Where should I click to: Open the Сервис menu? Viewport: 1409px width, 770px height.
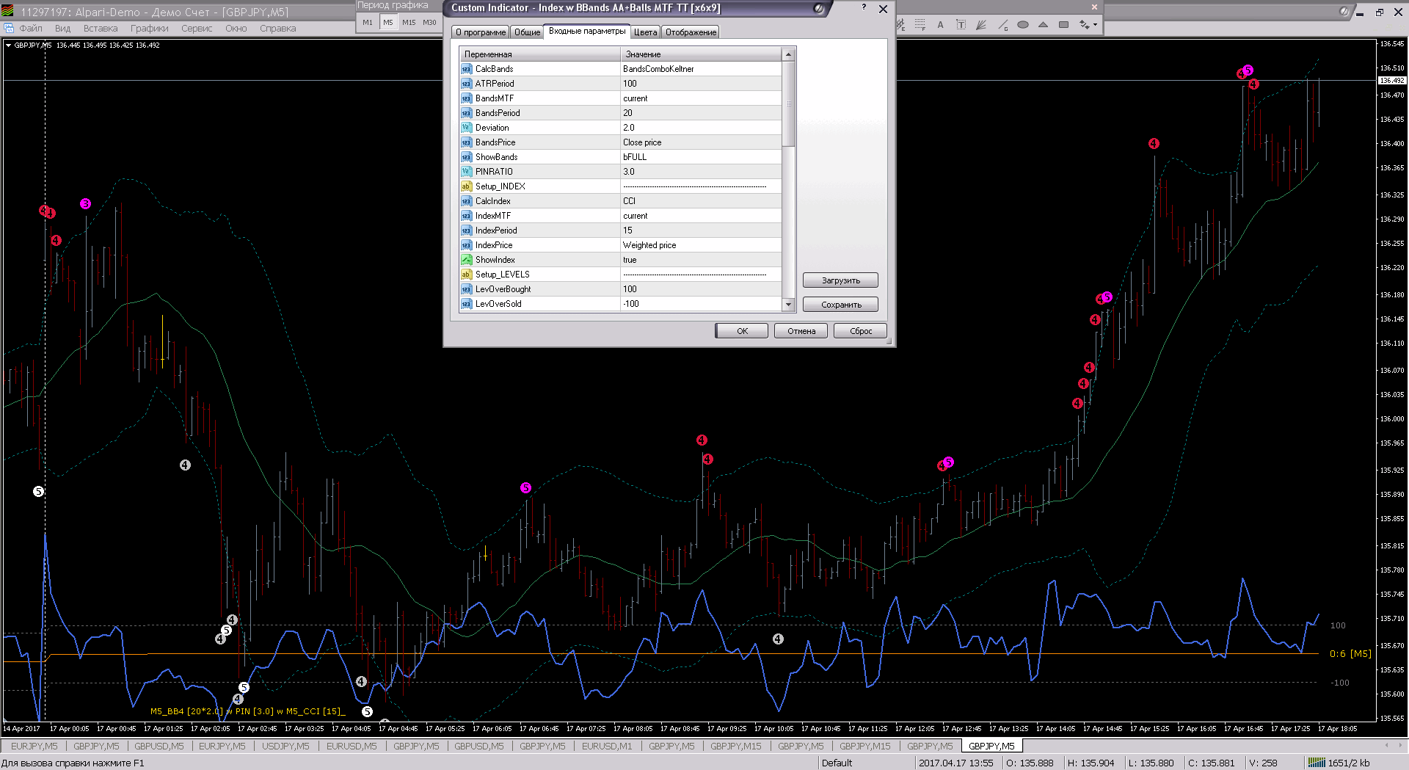click(197, 29)
